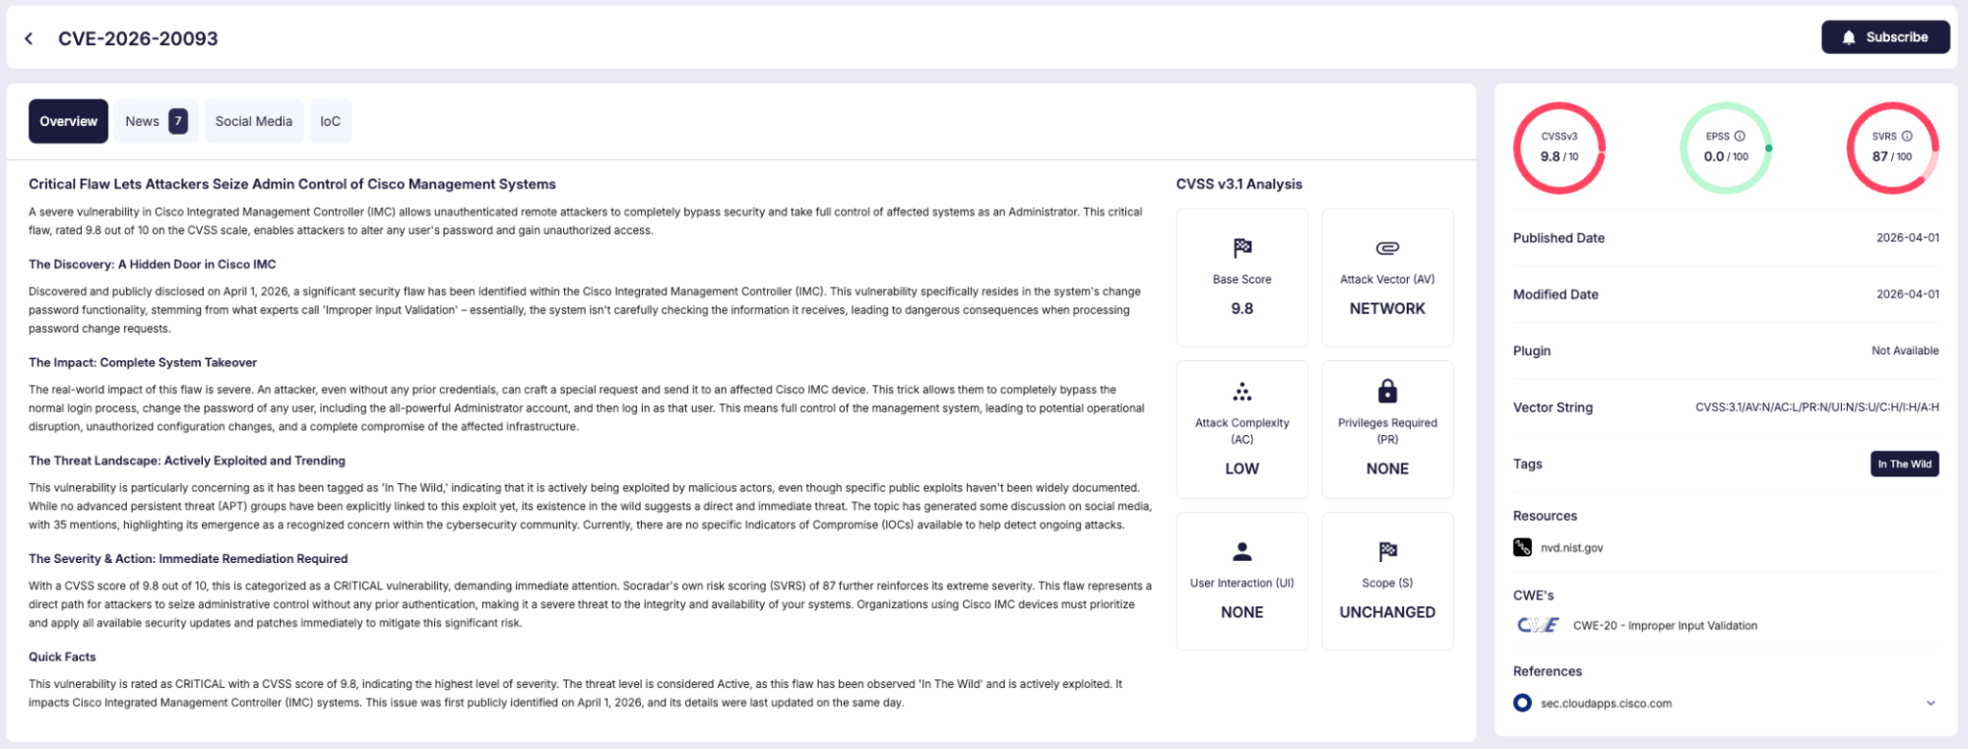
Task: Click the Base Score 9.8 value
Action: 1241,308
